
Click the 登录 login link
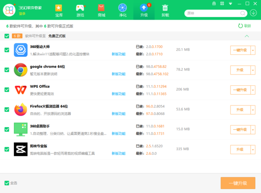coord(22,14)
